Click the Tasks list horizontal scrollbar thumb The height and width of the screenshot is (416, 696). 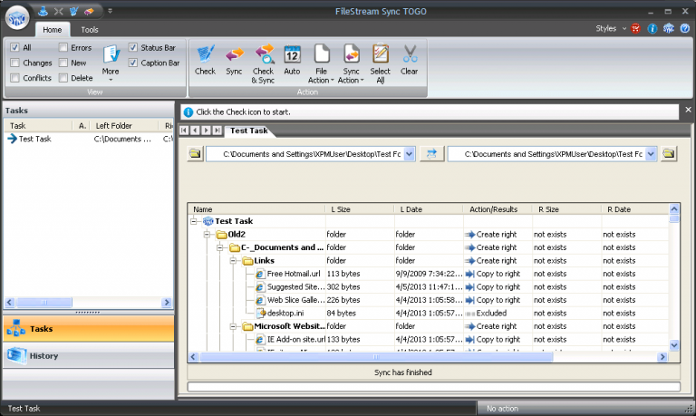[x=43, y=303]
